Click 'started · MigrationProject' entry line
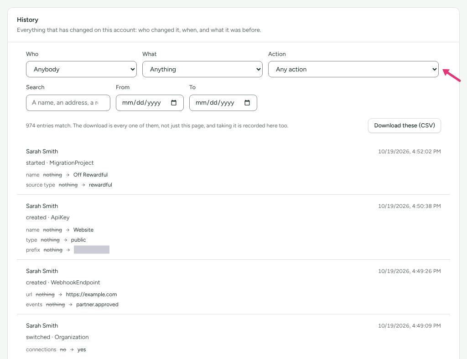 pyautogui.click(x=60, y=163)
